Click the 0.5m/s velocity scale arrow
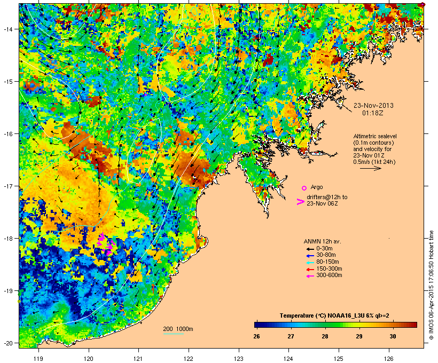The width and height of the screenshot is (438, 363). click(370, 168)
